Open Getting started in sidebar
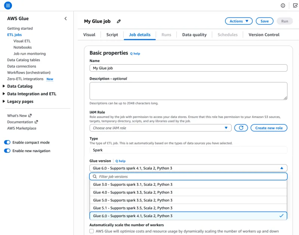Screen dimensions: 299x235 20,28
